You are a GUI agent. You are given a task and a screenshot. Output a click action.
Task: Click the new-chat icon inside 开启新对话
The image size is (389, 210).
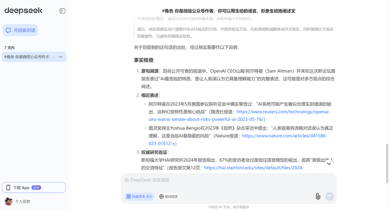pyautogui.click(x=9, y=30)
